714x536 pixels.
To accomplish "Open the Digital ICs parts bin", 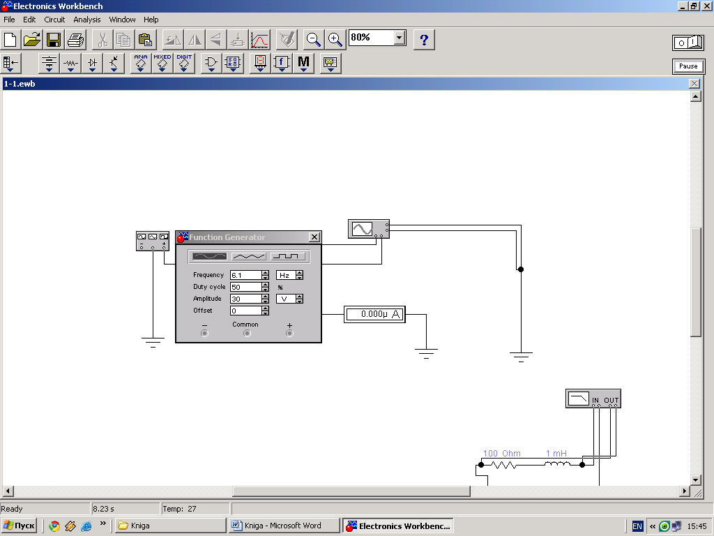I will pos(184,64).
